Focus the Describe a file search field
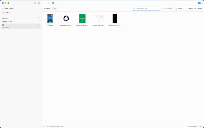This screenshot has height=128, width=204. [146, 9]
